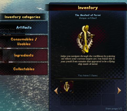Click the Inventory title header
Image resolution: width=127 pixels, height=111 pixels.
coord(88,8)
